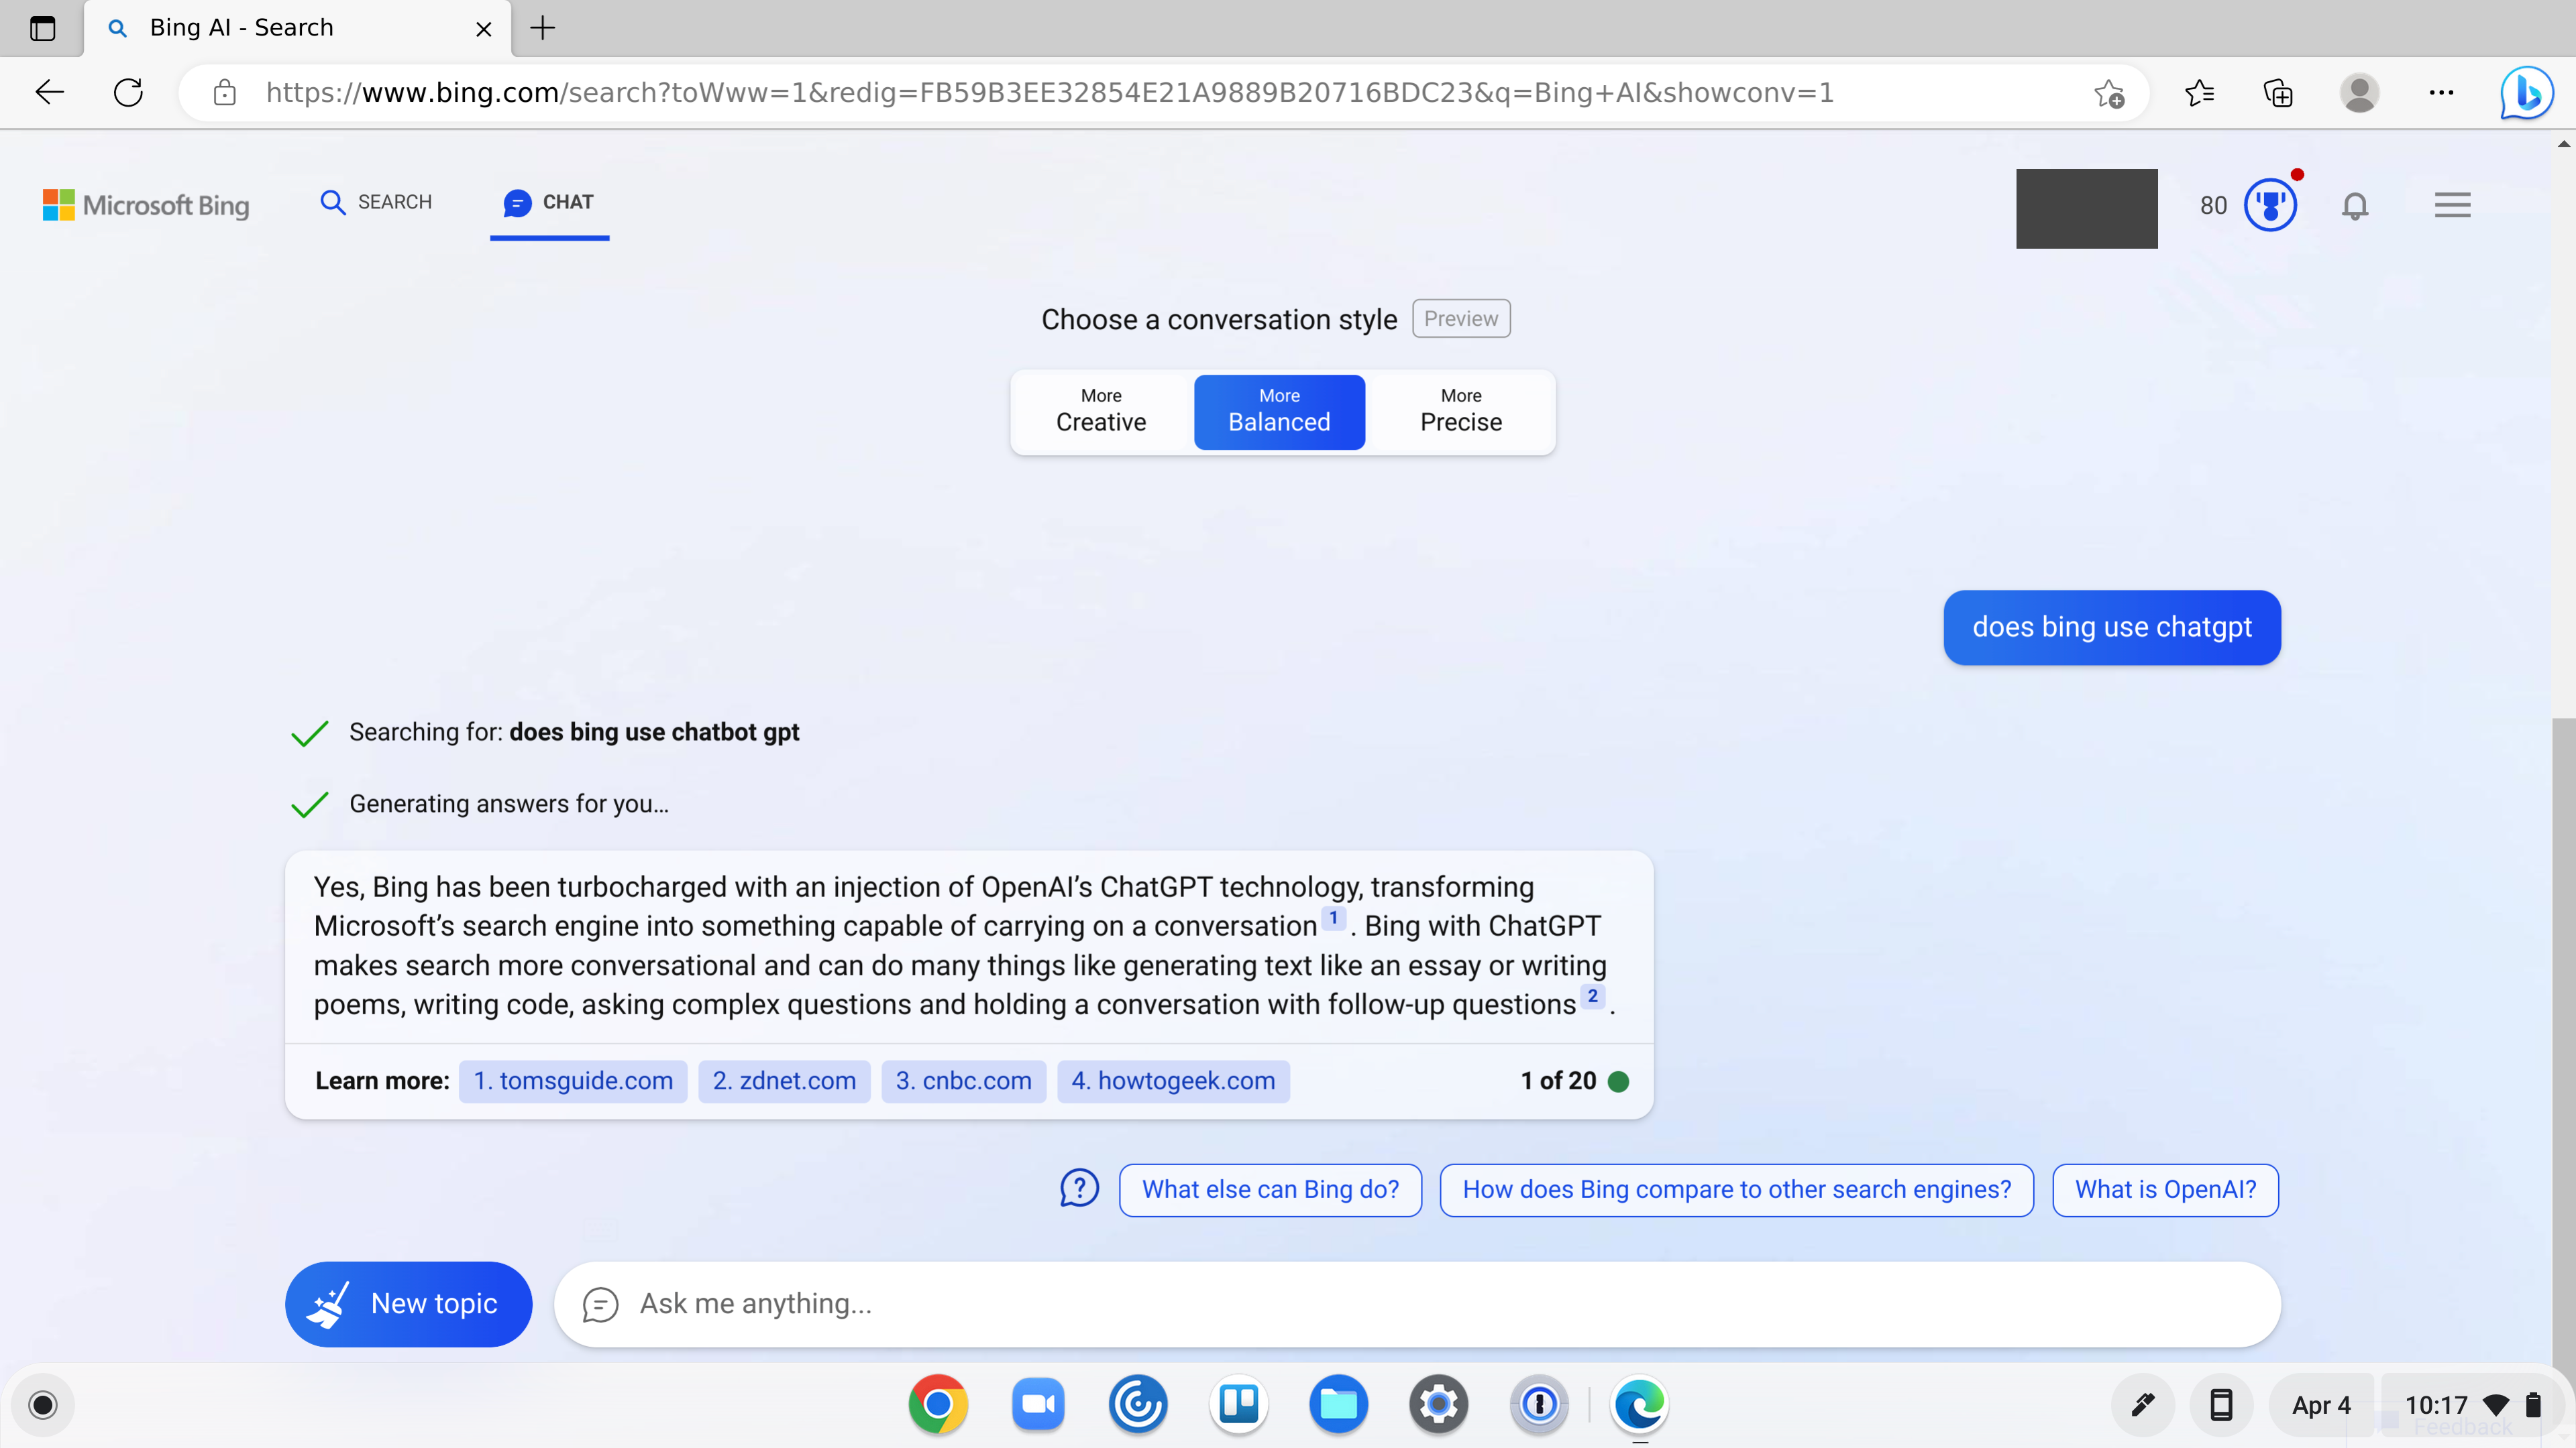
Task: Open Edge settings and more menu
Action: (x=2441, y=93)
